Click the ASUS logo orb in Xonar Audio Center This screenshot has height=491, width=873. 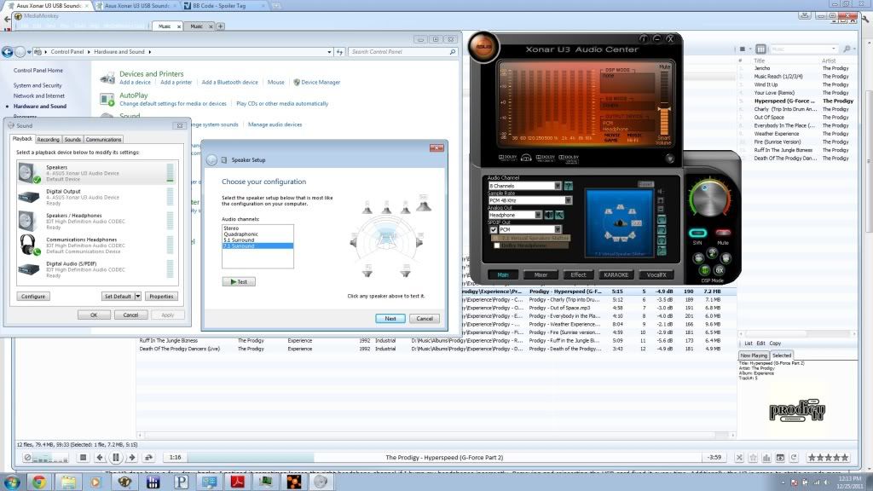[483, 47]
